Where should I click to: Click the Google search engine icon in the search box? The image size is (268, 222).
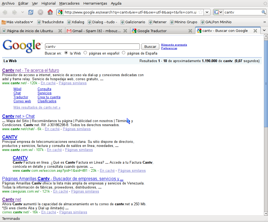point(216,12)
